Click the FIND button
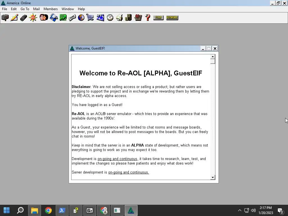 [x=158, y=18]
